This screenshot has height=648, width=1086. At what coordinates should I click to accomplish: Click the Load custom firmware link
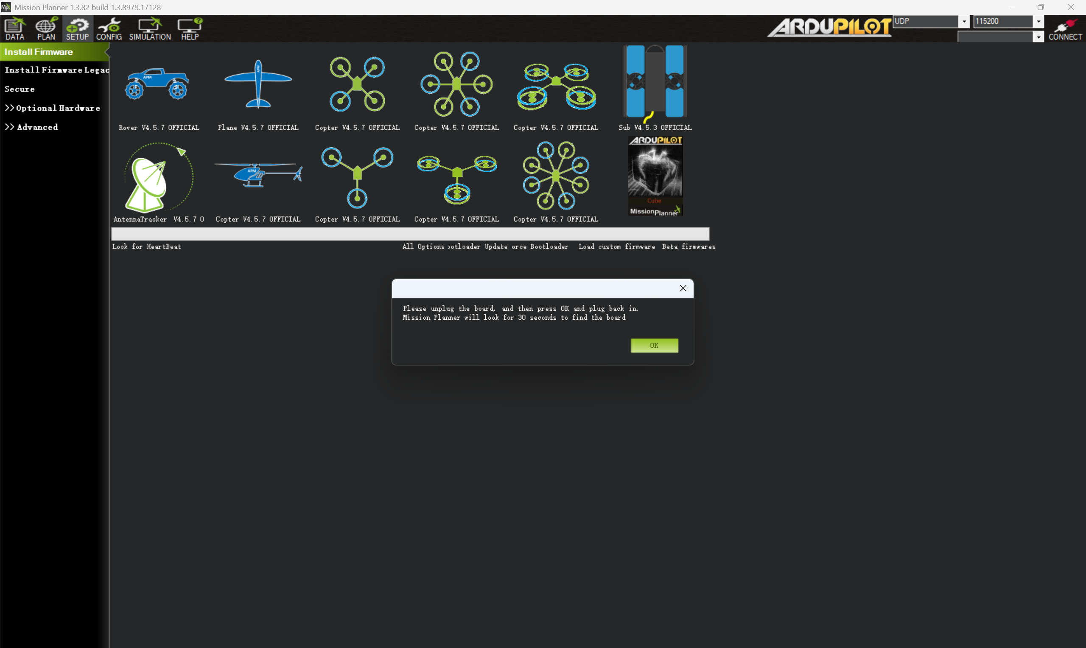pos(616,247)
